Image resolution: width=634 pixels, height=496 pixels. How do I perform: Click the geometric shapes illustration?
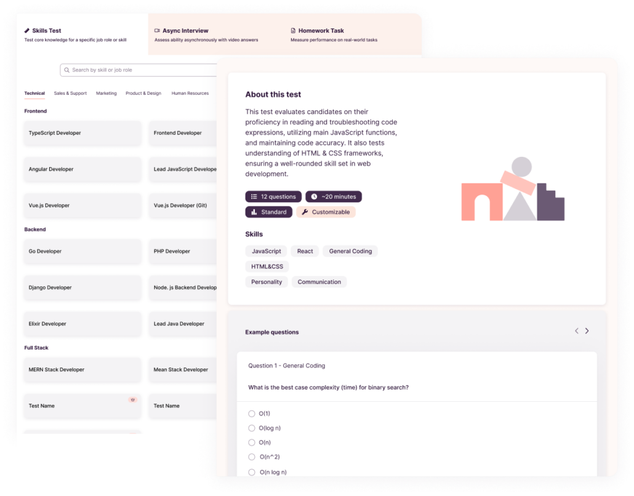513,190
